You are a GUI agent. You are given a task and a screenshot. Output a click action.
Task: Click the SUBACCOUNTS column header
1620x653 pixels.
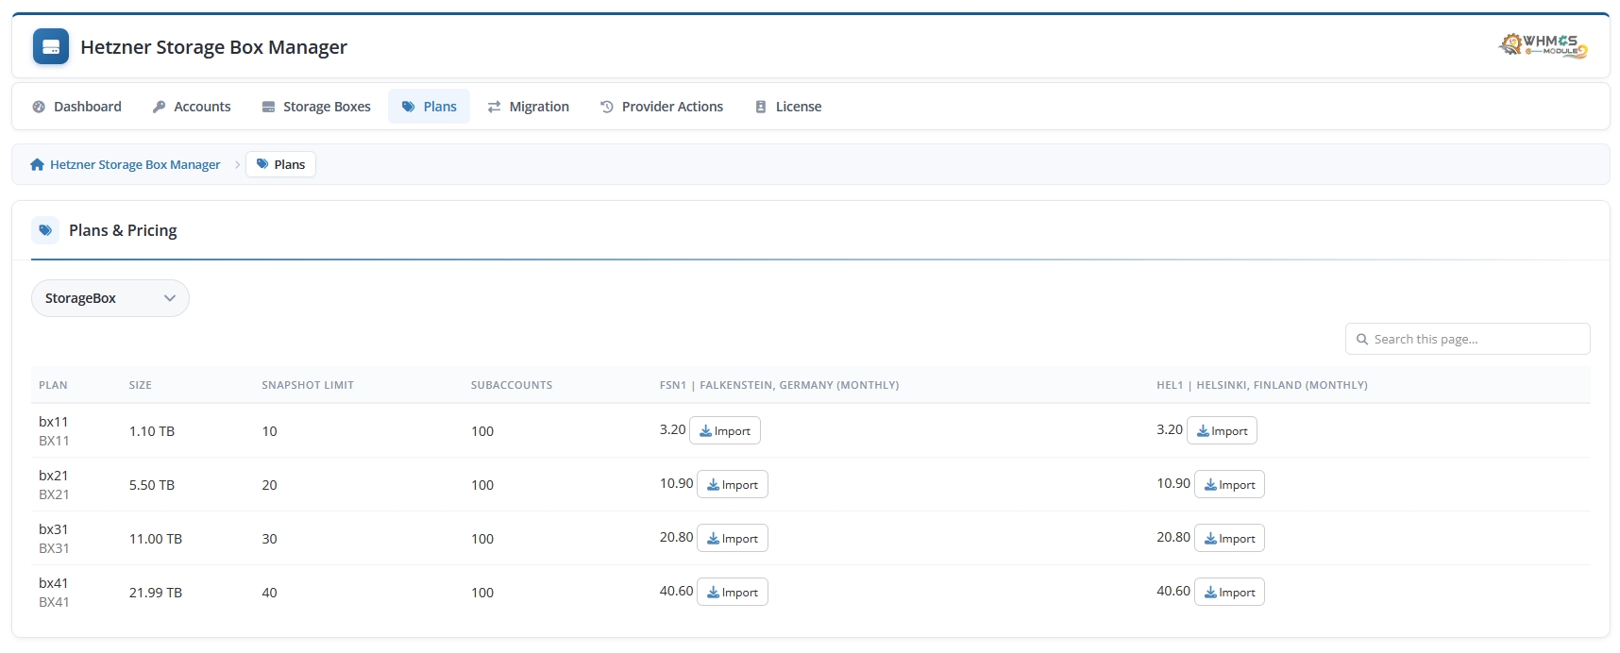[x=512, y=385]
